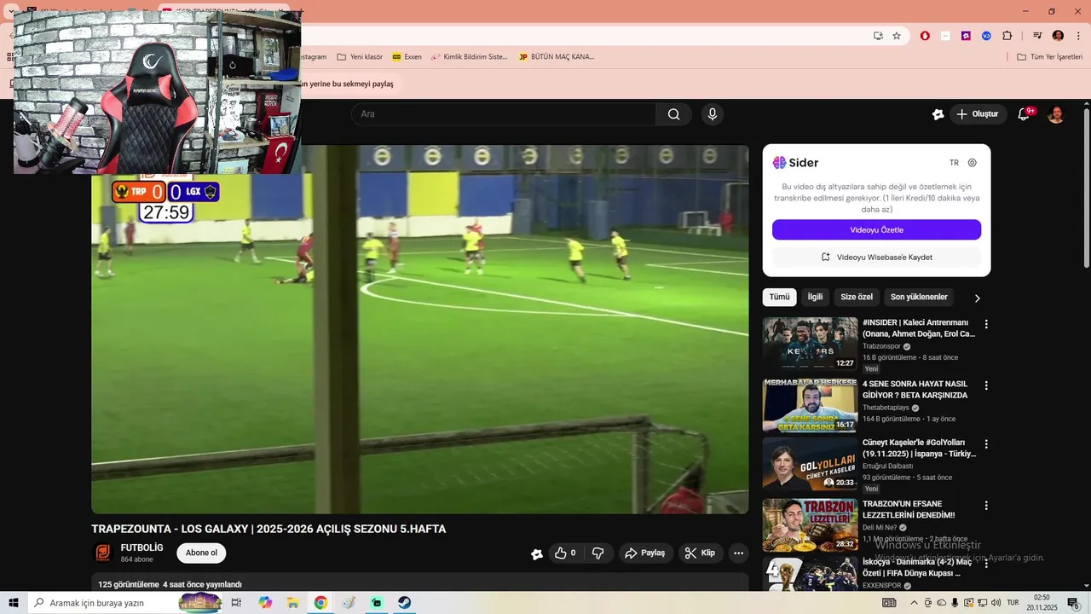Screen dimensions: 1091x614
Task: Click the TUR input language indicator
Action: tap(1013, 603)
